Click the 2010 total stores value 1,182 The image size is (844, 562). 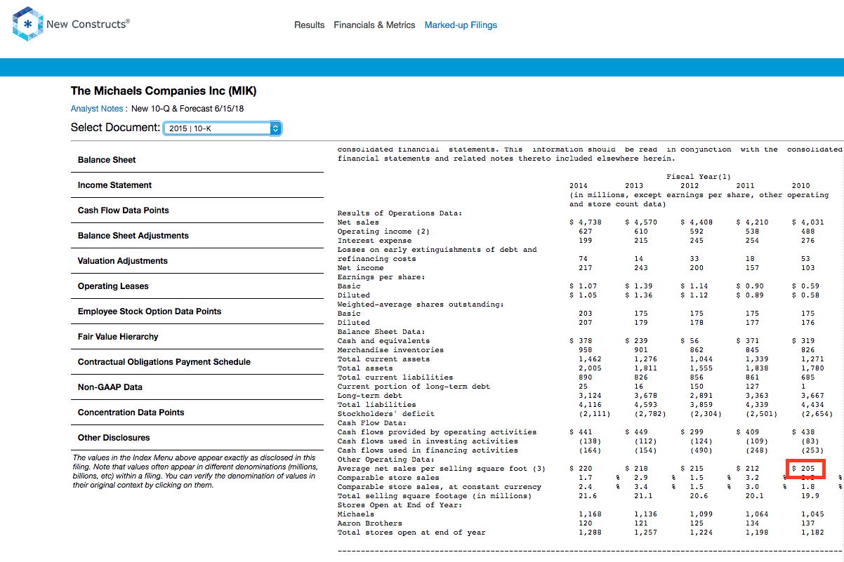pos(812,533)
